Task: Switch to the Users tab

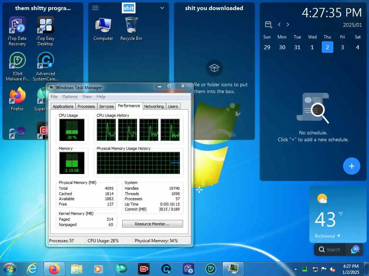Action: click(173, 106)
